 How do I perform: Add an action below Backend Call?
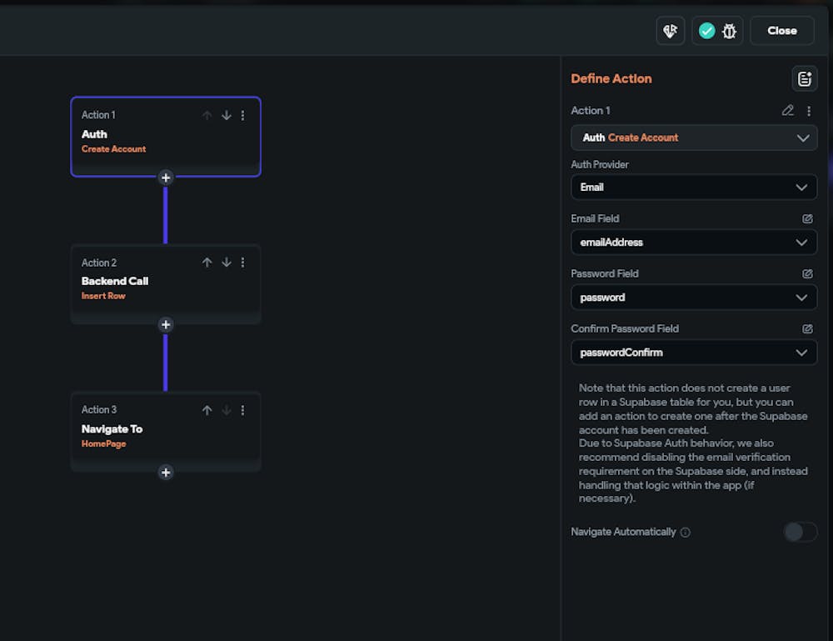(166, 325)
